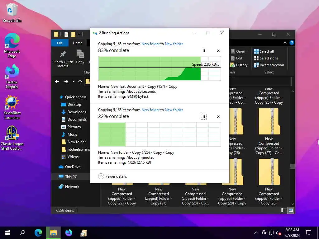Open recent locations dropdown arrow
Screen dimensions: 319x239
click(74, 82)
